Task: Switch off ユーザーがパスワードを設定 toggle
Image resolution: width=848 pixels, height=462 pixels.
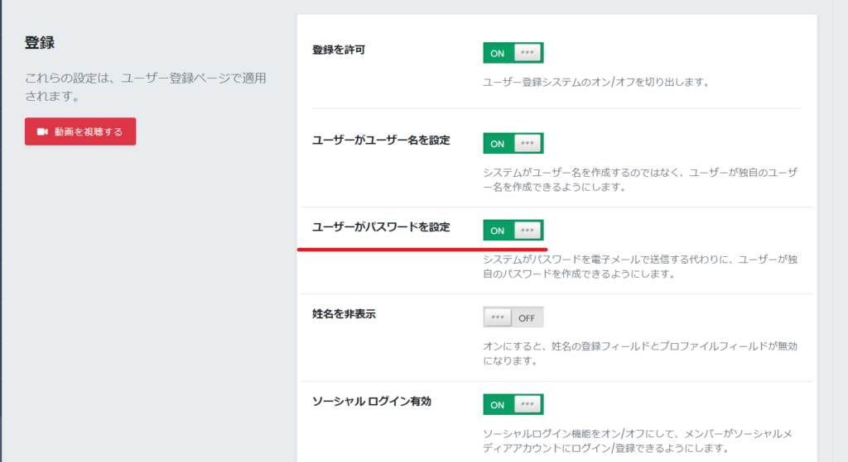Action: pyautogui.click(x=513, y=231)
